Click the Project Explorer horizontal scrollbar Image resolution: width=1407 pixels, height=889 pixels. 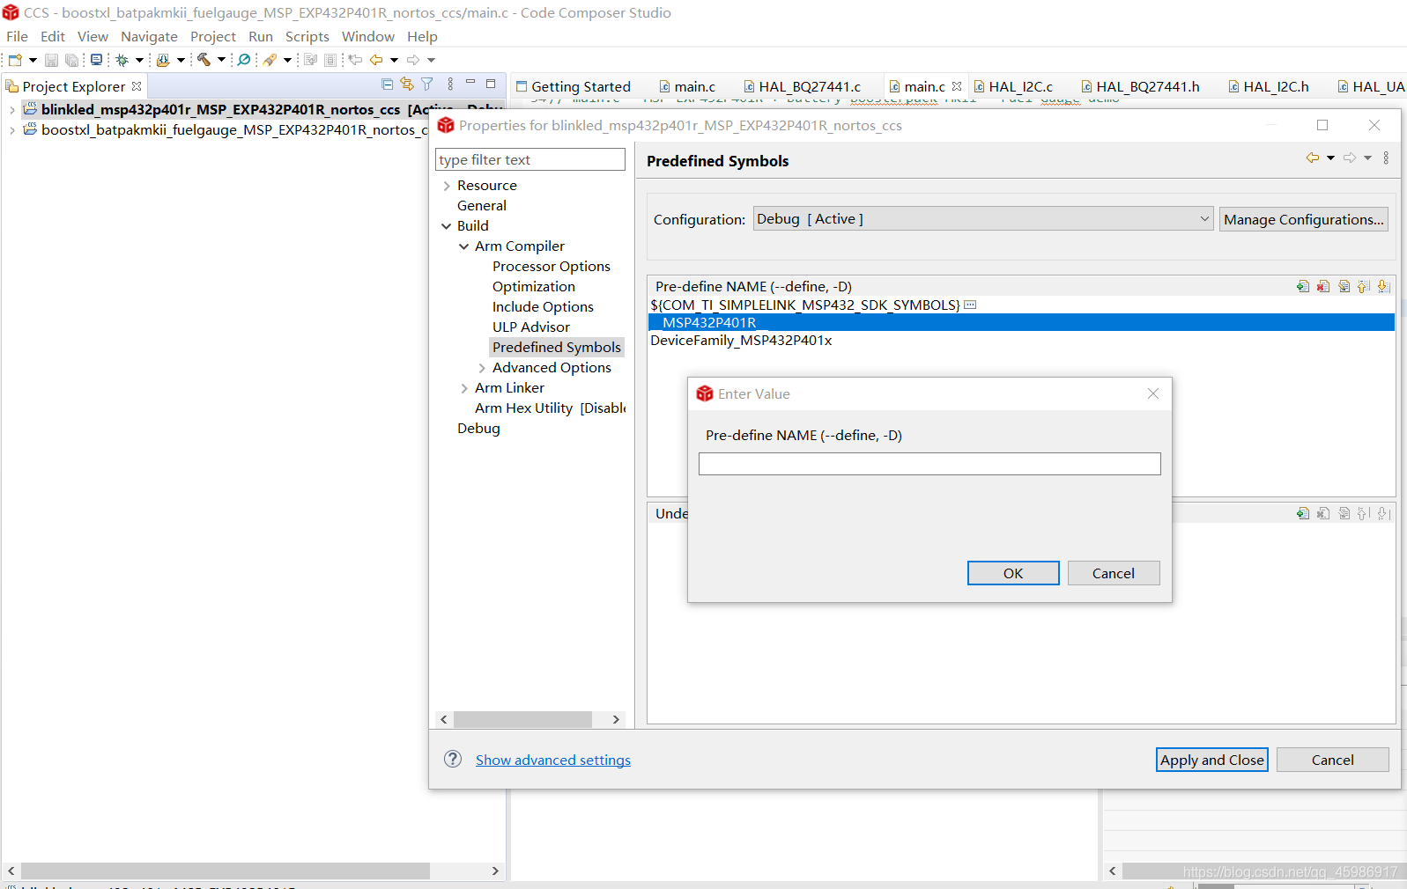click(x=226, y=871)
